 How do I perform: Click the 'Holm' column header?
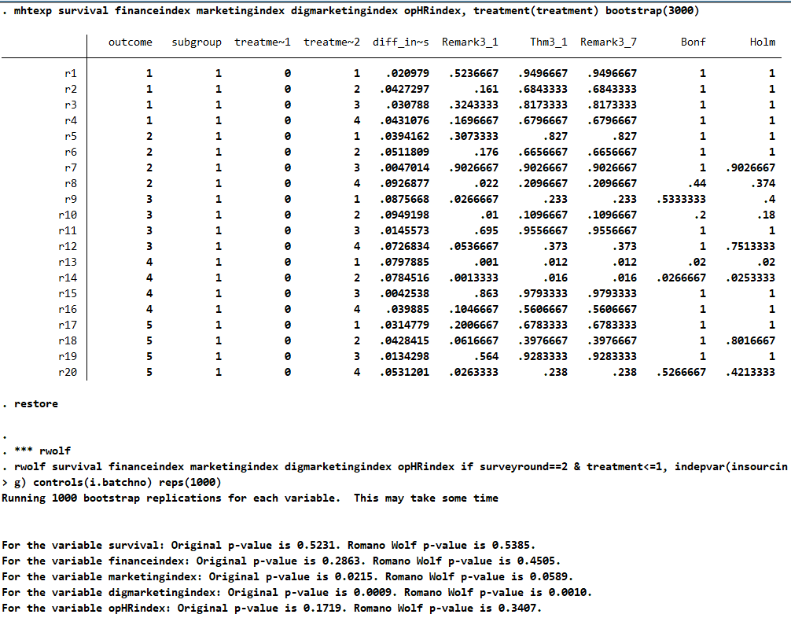click(x=762, y=42)
